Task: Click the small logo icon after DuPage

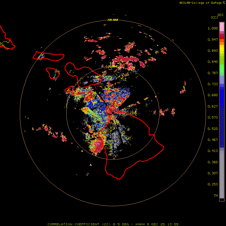Action: [224, 3]
